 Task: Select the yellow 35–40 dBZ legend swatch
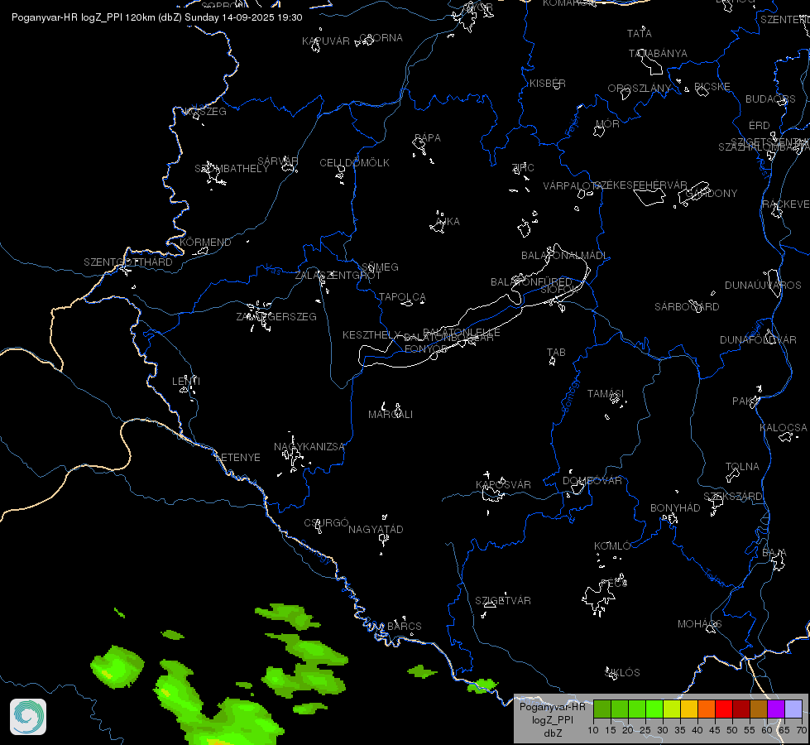[x=689, y=709]
